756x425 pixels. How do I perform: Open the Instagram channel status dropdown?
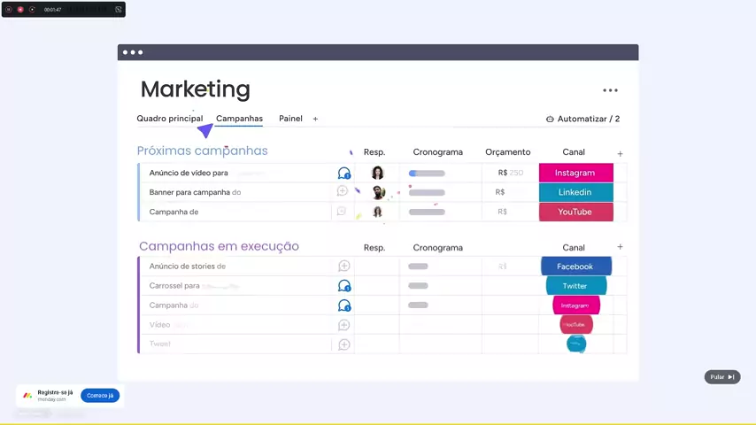pyautogui.click(x=575, y=174)
